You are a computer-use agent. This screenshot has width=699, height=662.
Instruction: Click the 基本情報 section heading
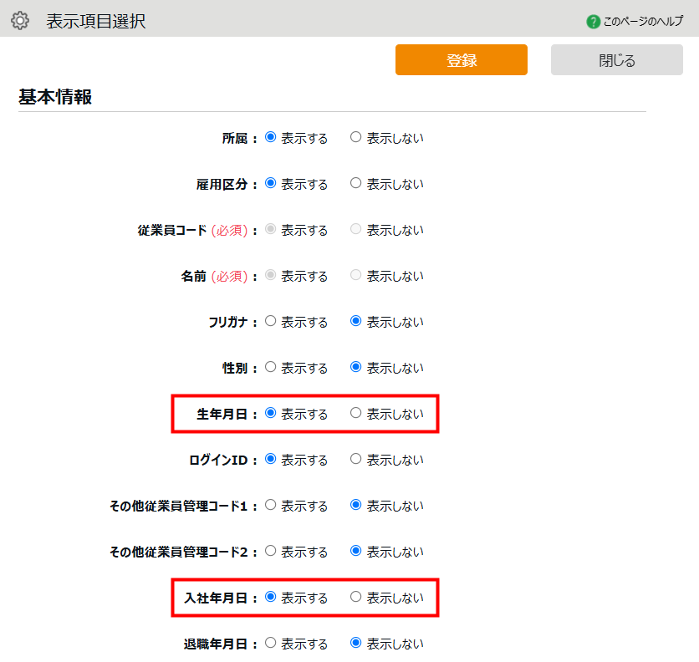click(x=55, y=97)
